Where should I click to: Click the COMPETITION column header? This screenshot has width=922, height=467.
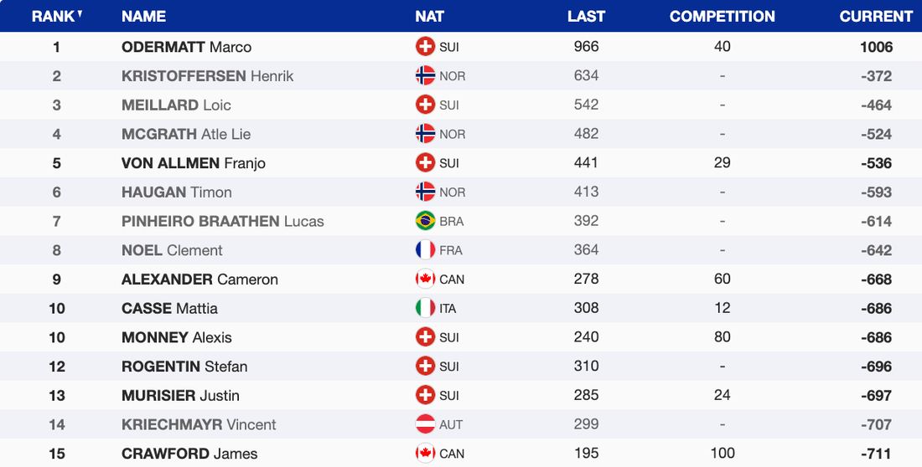pyautogui.click(x=722, y=16)
